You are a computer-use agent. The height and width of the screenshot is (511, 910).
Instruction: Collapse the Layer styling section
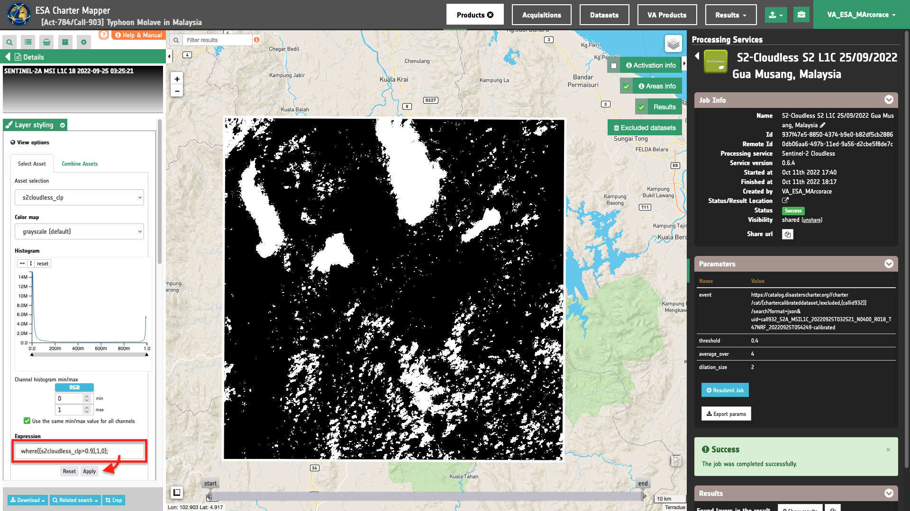63,125
